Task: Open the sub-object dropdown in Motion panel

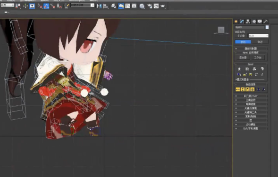Action: (258, 36)
